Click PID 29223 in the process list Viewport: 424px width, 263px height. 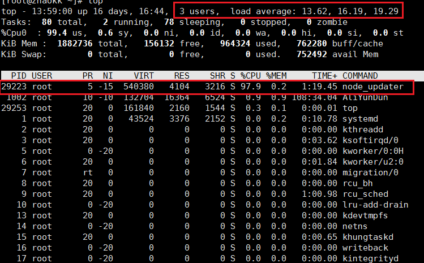14,87
